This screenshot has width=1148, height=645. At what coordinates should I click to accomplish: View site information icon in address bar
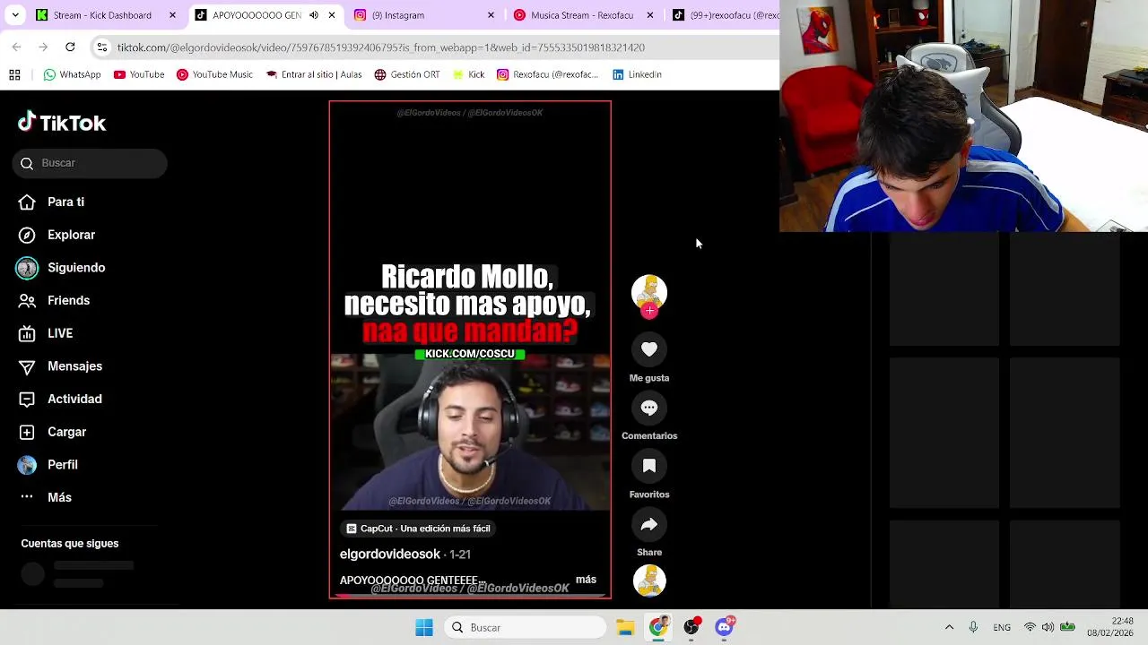pos(102,47)
